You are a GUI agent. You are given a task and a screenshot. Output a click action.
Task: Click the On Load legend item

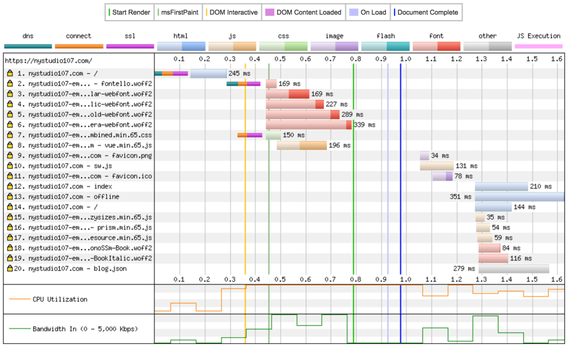coord(368,12)
